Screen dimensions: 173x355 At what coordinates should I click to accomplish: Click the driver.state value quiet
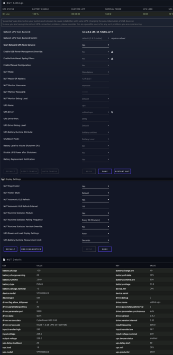[39, 316]
